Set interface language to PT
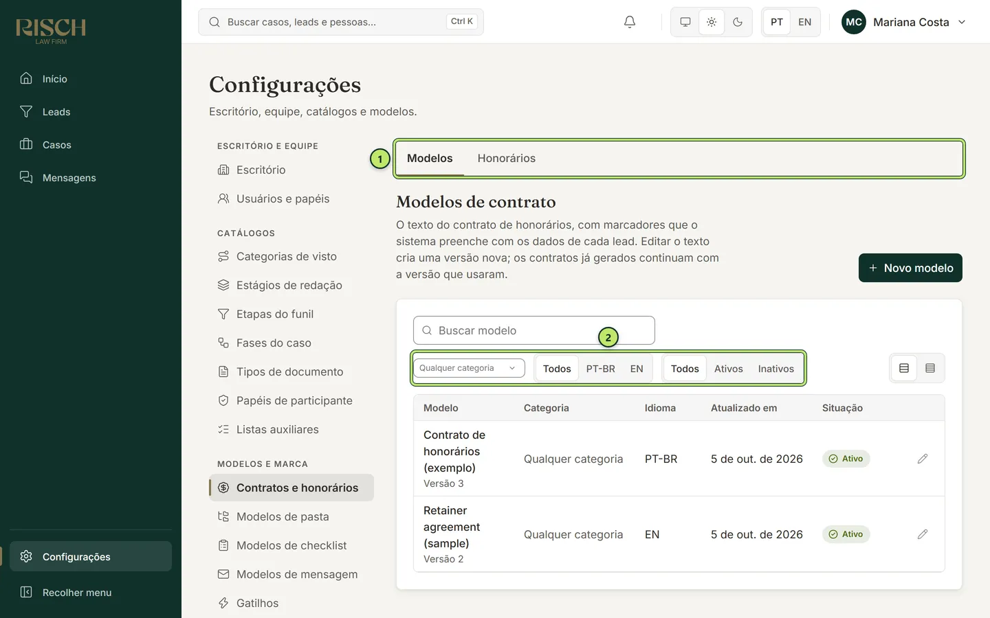The width and height of the screenshot is (990, 618). (777, 22)
